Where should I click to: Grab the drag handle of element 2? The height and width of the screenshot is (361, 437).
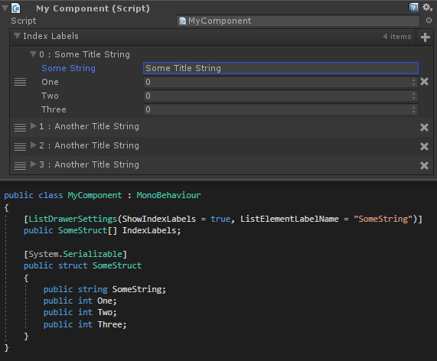tap(20, 147)
